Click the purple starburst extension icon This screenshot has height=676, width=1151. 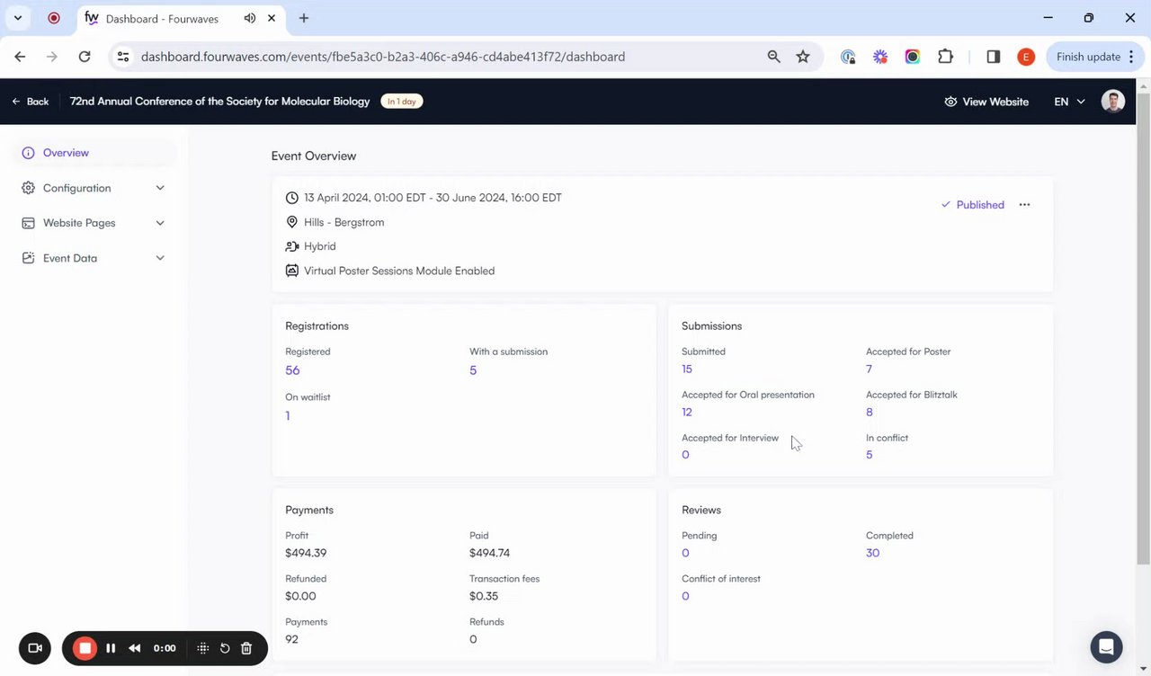click(880, 57)
